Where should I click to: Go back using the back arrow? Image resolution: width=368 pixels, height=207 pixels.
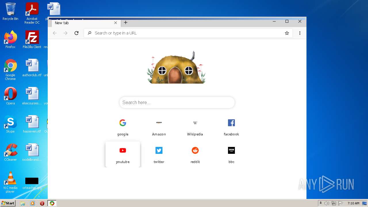[x=55, y=33]
